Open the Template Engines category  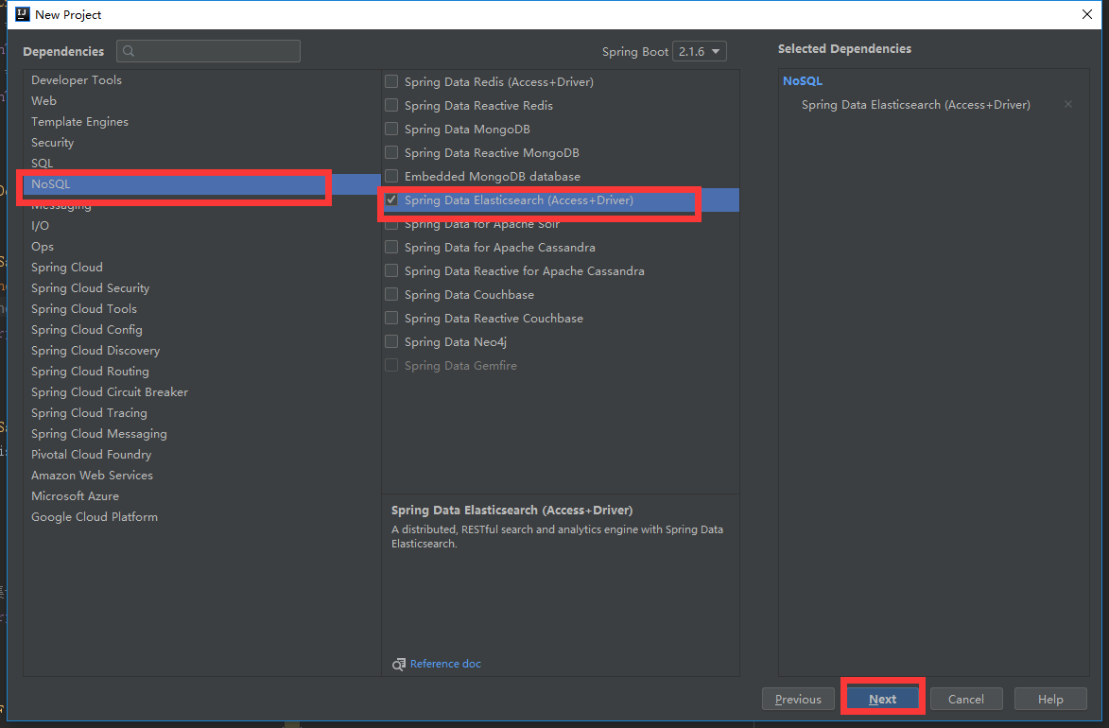pos(201,122)
